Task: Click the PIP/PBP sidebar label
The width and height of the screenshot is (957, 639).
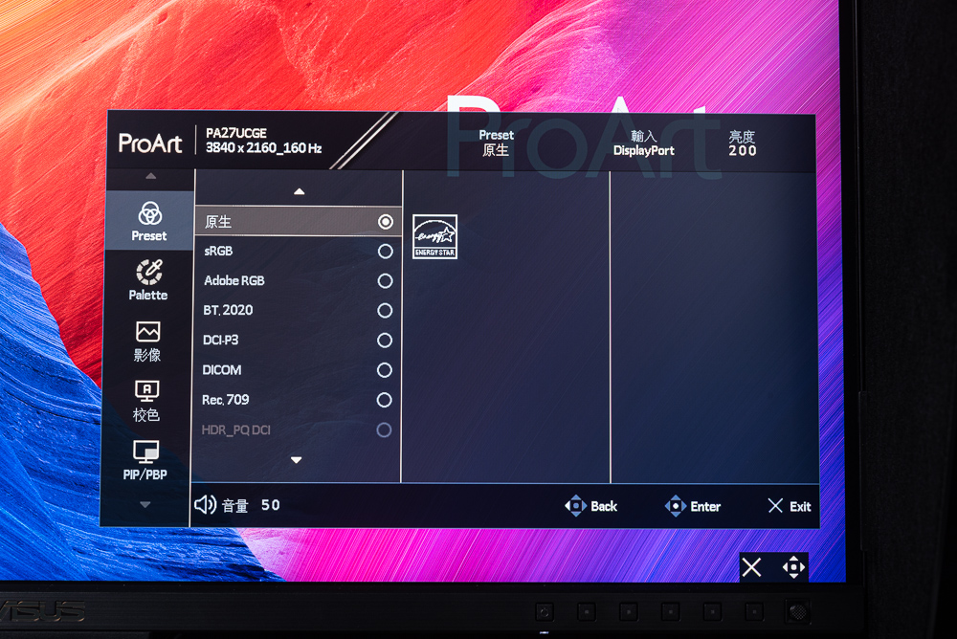Action: pos(145,474)
